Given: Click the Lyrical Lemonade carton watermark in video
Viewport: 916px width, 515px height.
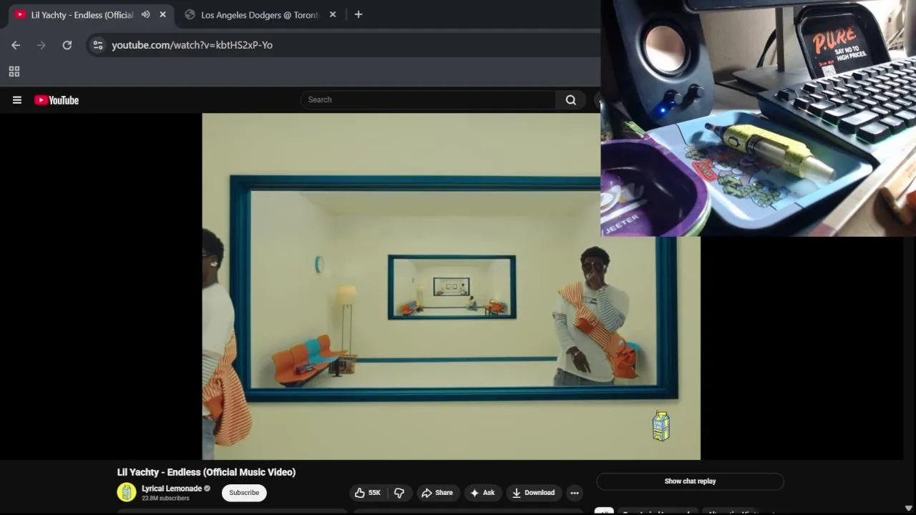Looking at the screenshot, I should 661,426.
